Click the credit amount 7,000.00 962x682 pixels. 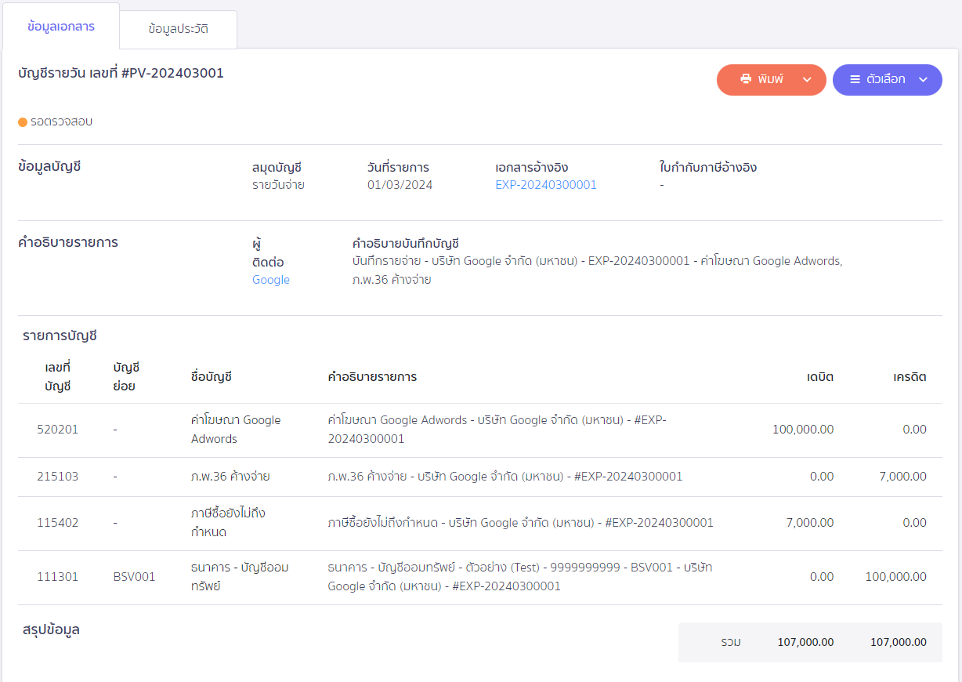[x=902, y=477]
